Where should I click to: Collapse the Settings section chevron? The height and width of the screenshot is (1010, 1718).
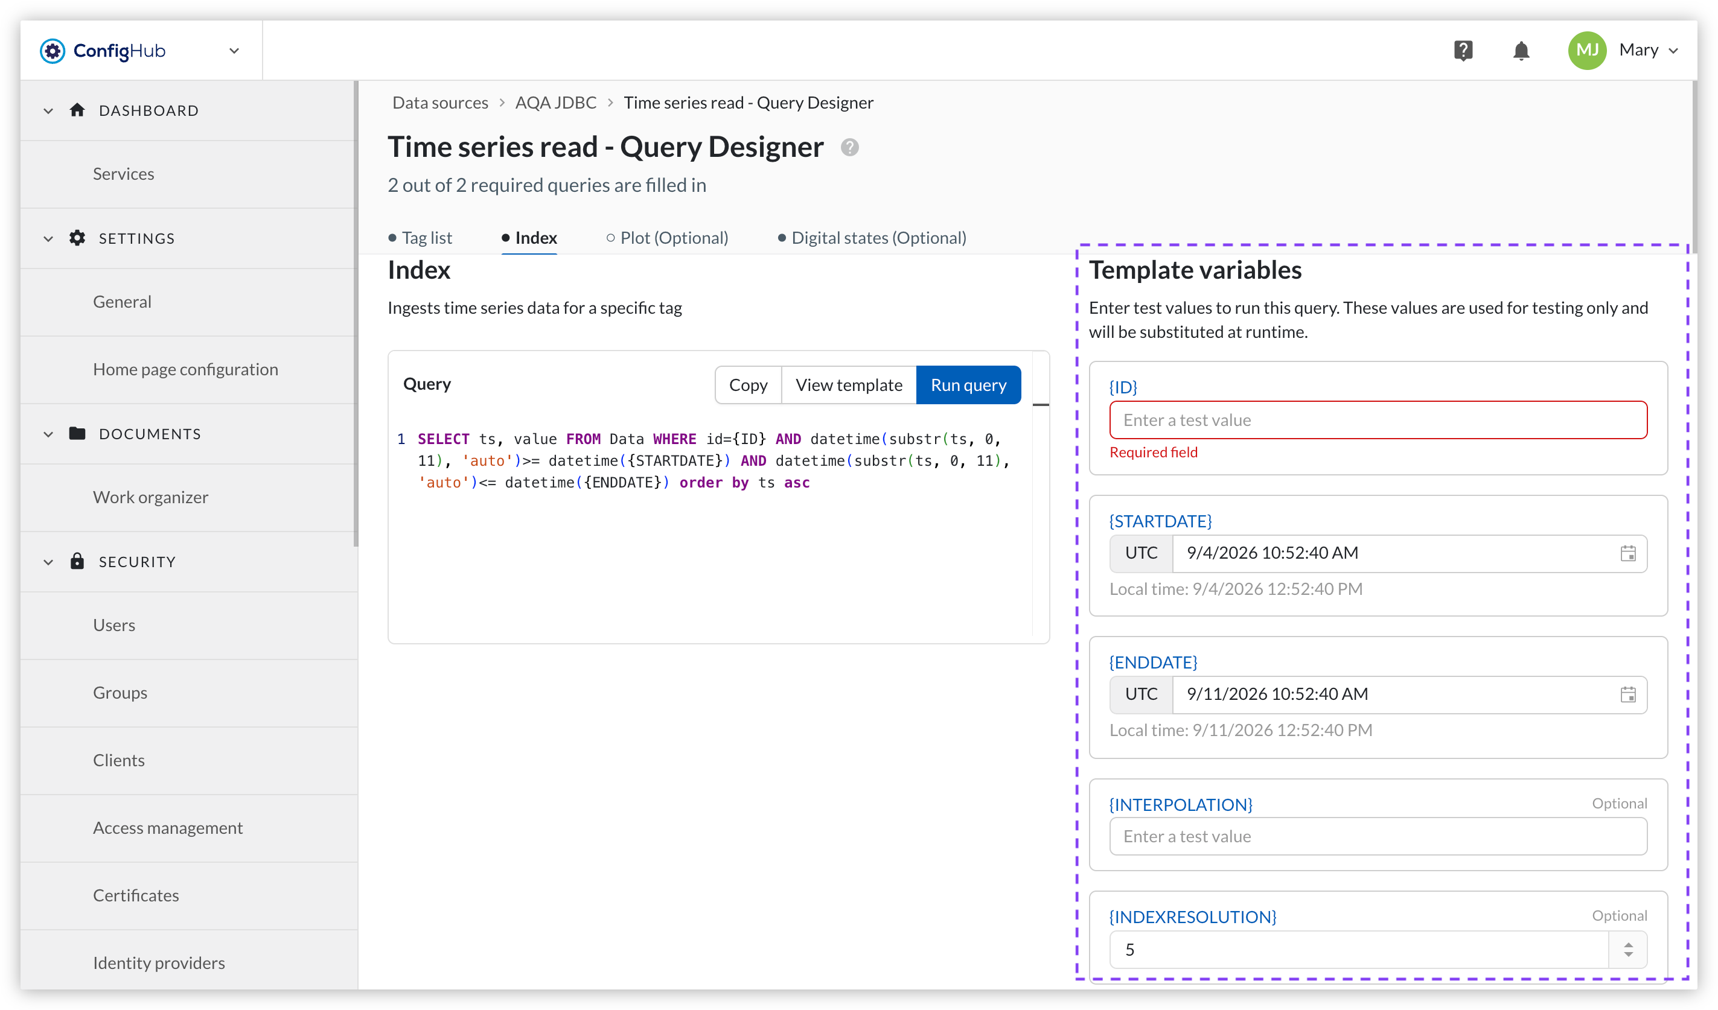click(x=48, y=238)
